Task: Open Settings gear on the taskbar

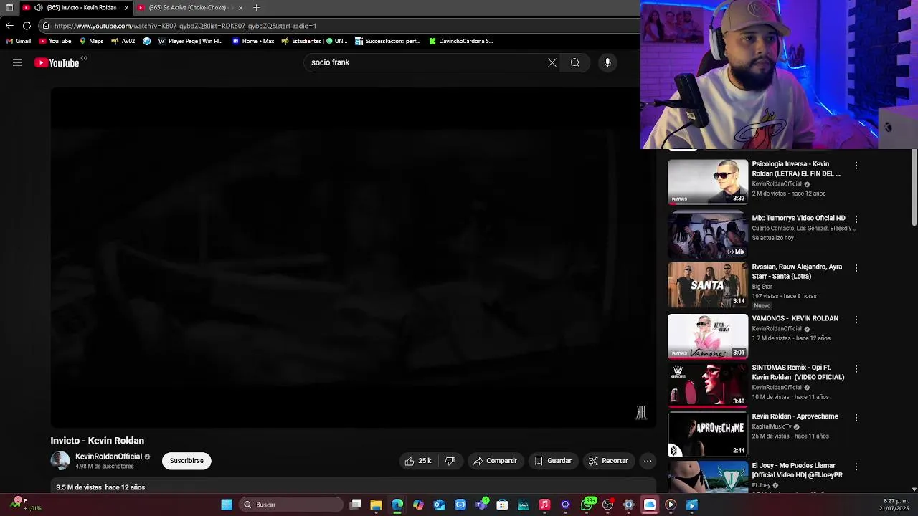Action: tap(628, 505)
